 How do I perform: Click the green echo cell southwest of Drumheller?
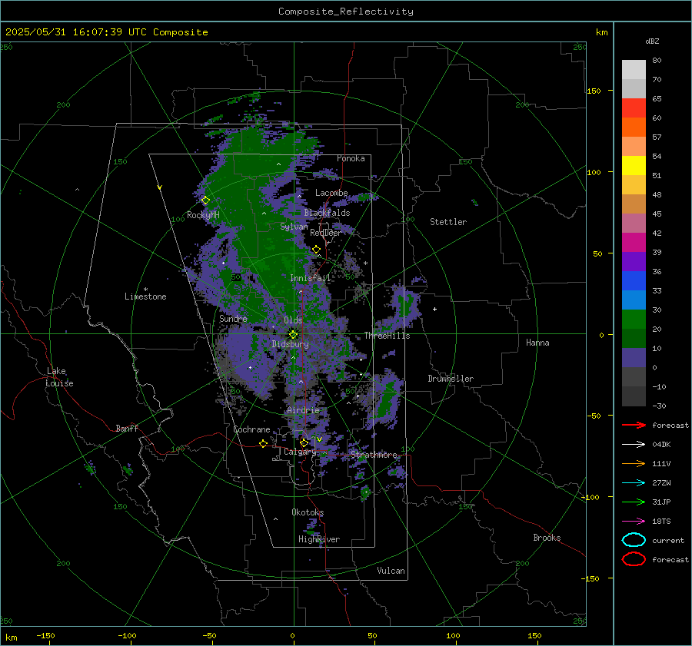point(387,399)
